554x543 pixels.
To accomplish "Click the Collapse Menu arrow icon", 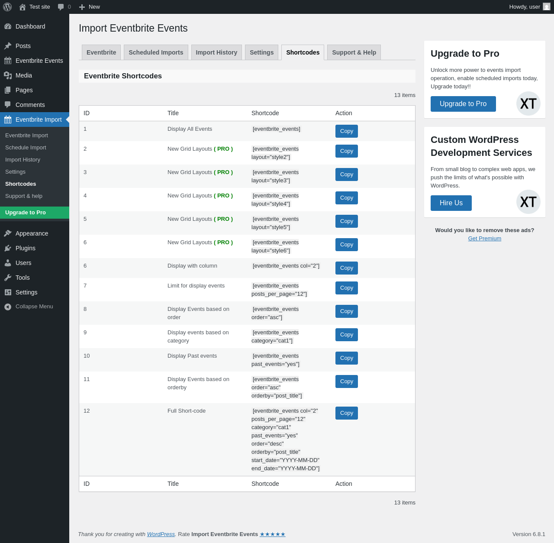I will coord(8,307).
